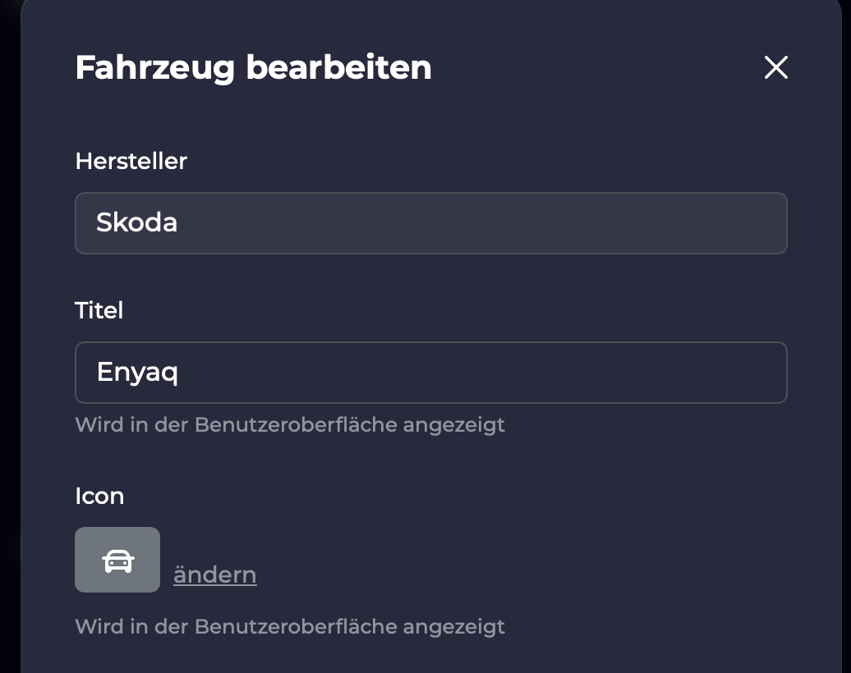This screenshot has width=851, height=673.
Task: Click the "ändern" link to change icon
Action: pos(214,575)
